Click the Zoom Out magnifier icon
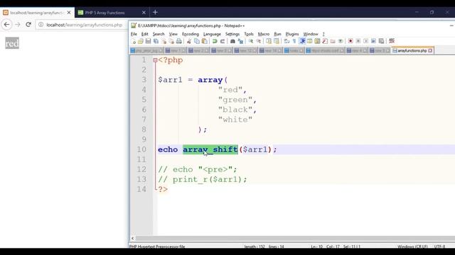455x255 pixels. (258, 41)
